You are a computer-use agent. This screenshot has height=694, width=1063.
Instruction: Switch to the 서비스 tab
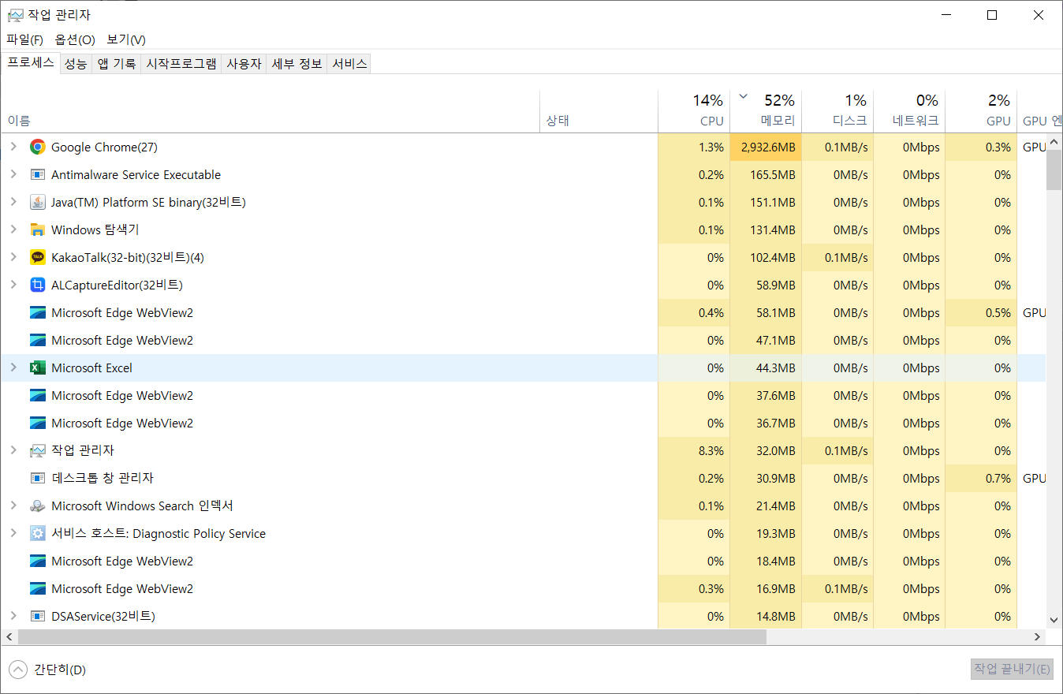click(x=349, y=64)
